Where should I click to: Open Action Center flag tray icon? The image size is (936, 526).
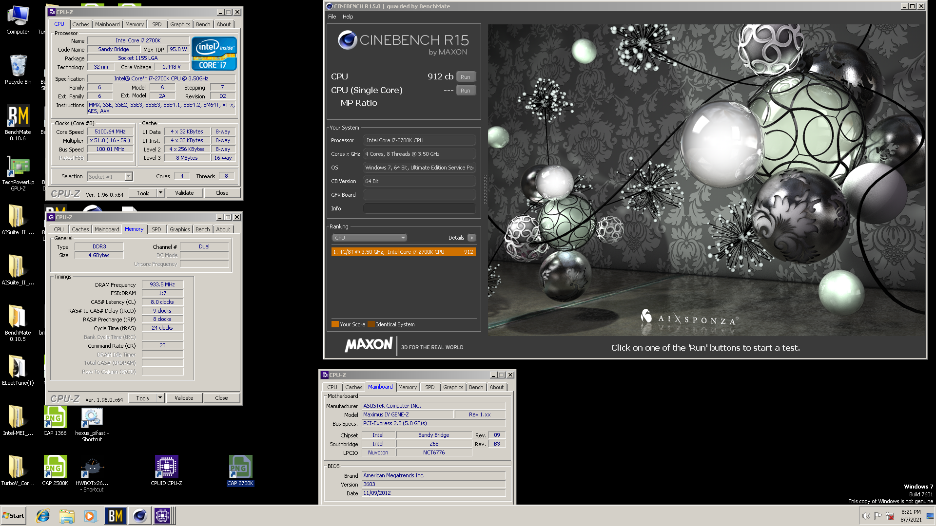coord(877,516)
